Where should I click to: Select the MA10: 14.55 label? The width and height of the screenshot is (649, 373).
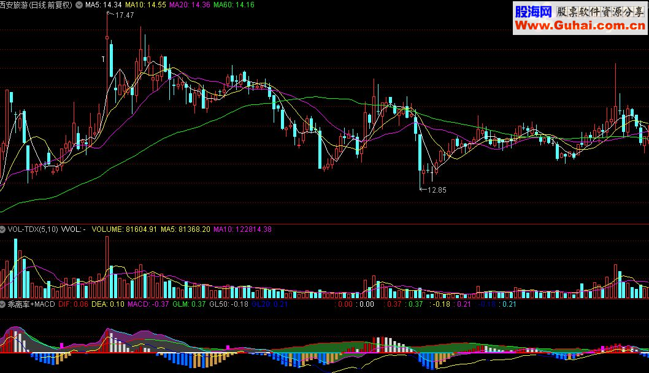coord(145,5)
